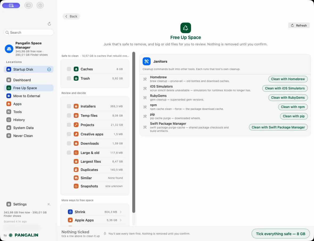The image size is (314, 241).
Task: Open Settings in the sidebar
Action: [29, 204]
